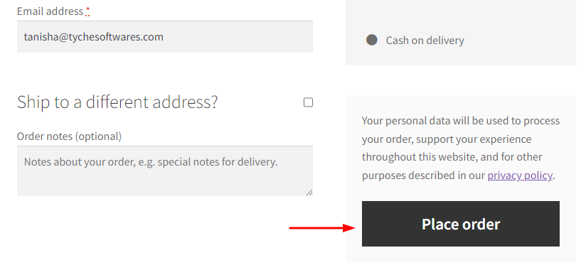Click the Cash on delivery label text
Image resolution: width=581 pixels, height=265 pixels.
(x=425, y=40)
